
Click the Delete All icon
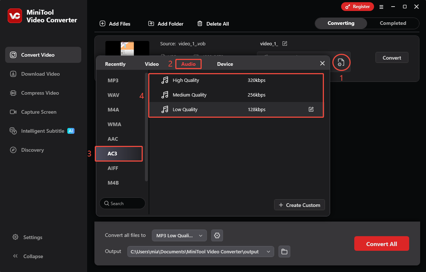pyautogui.click(x=200, y=23)
